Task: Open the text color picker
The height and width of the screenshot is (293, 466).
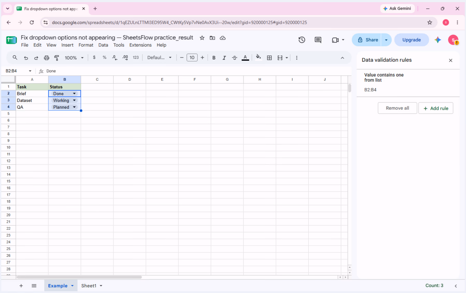Action: coord(245,58)
